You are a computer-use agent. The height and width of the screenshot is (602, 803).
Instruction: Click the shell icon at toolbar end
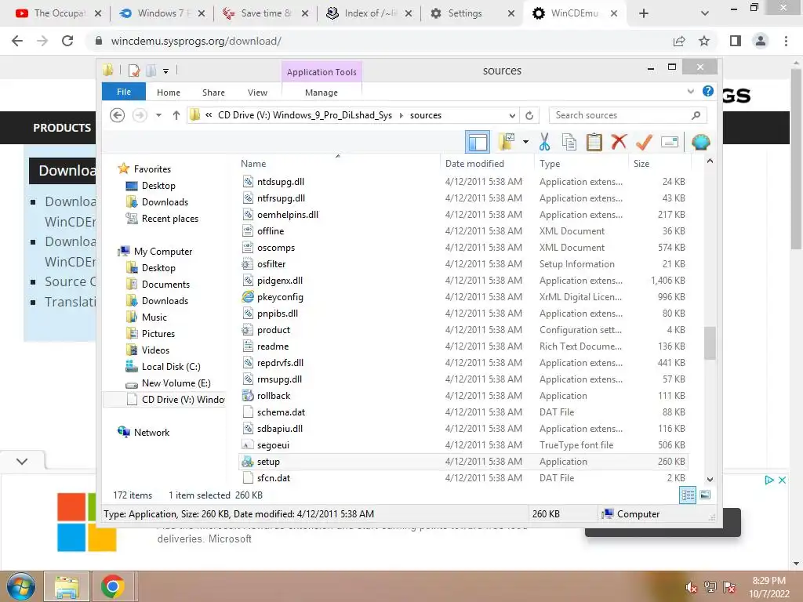coord(700,142)
